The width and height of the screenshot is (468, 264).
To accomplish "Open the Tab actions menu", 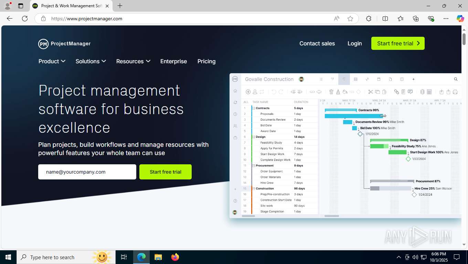I will tap(21, 6).
